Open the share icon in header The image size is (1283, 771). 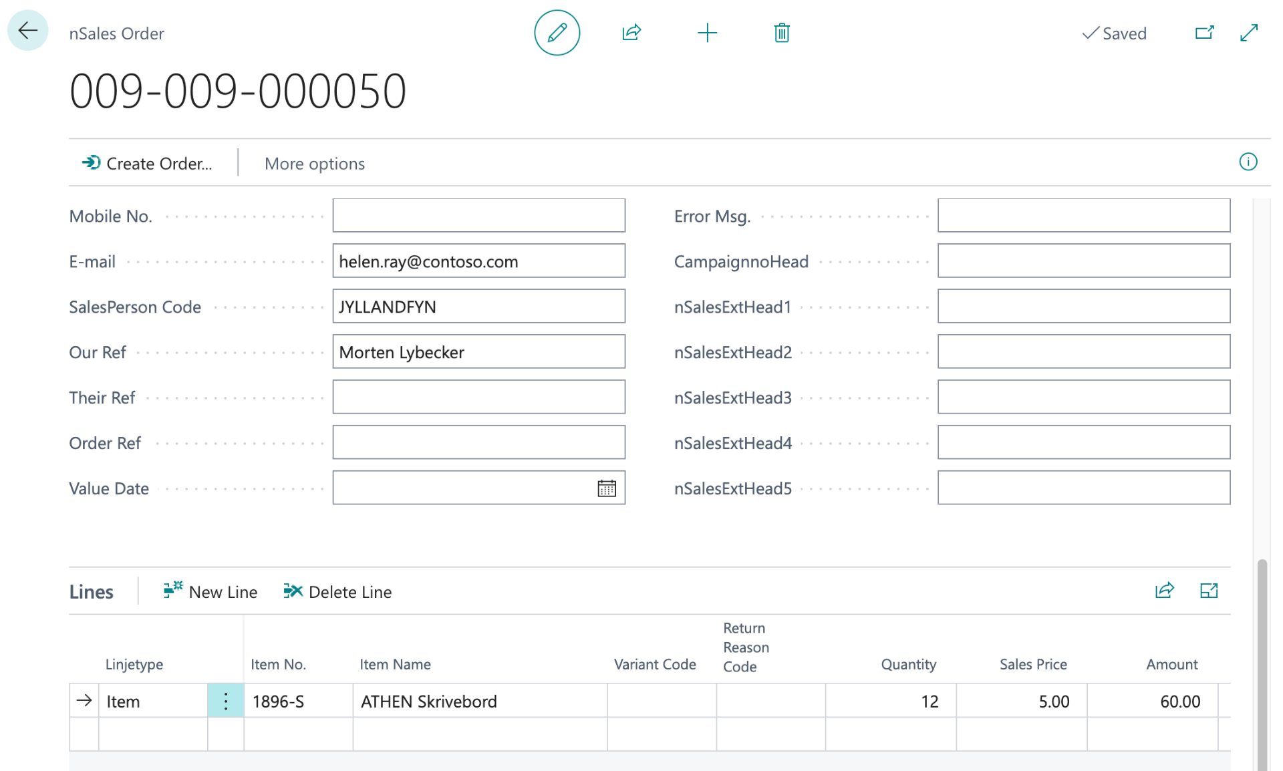click(x=631, y=33)
